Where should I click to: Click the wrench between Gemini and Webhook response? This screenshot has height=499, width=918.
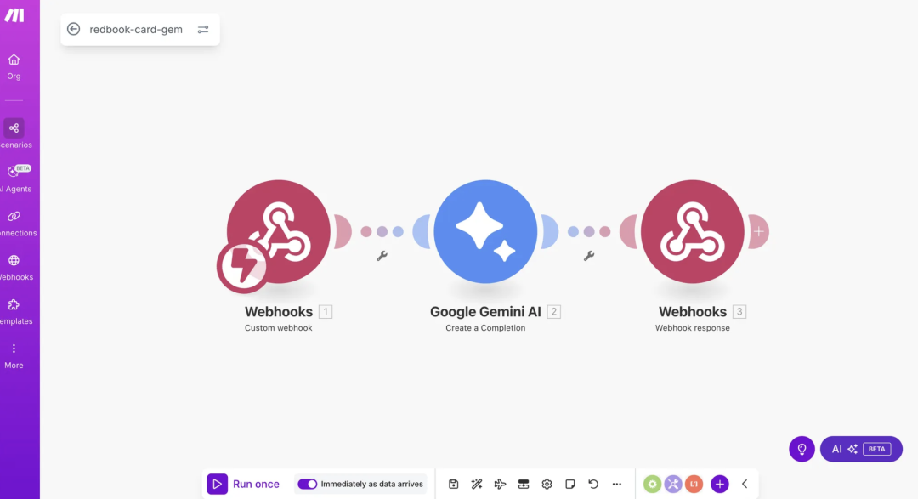pos(589,256)
